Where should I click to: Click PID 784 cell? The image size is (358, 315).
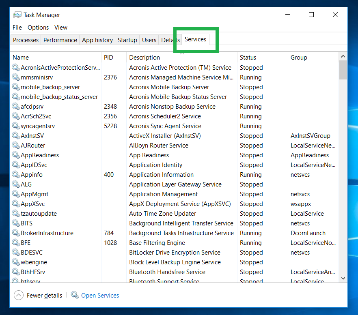pyautogui.click(x=109, y=233)
